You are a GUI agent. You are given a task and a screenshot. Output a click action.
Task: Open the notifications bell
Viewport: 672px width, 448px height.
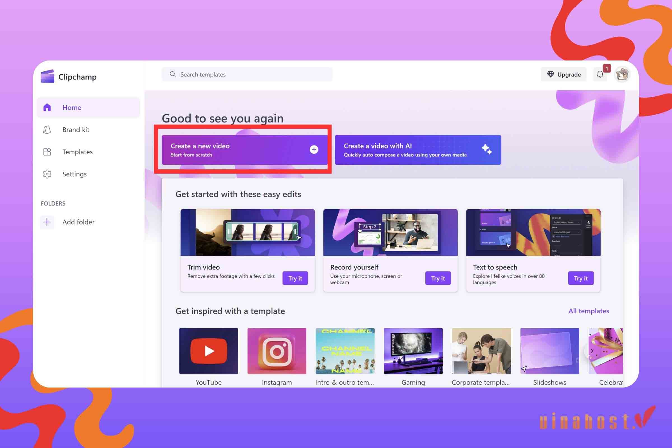pos(600,74)
